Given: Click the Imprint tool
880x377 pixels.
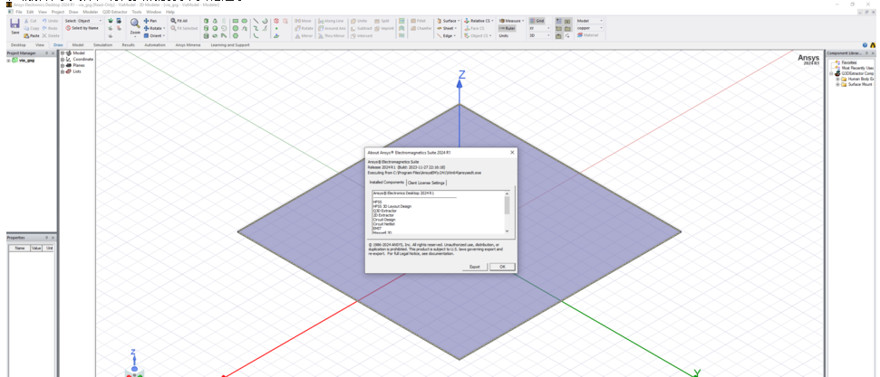Looking at the screenshot, I should (x=384, y=28).
